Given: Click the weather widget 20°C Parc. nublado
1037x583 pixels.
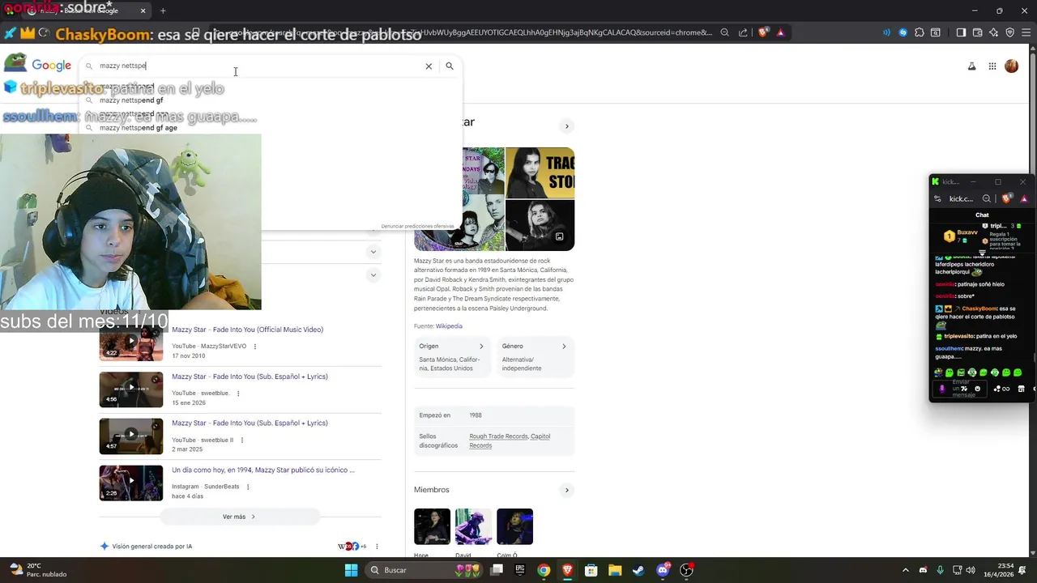Looking at the screenshot, I should 39,570.
